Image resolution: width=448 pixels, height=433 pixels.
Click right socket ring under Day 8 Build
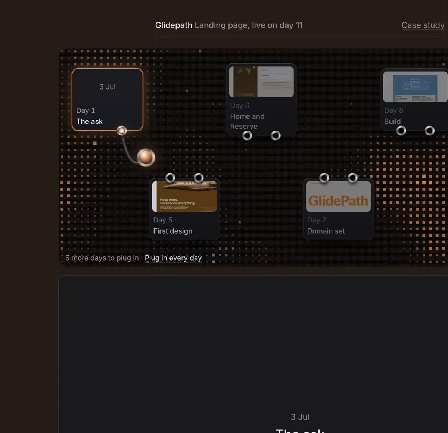pos(430,131)
